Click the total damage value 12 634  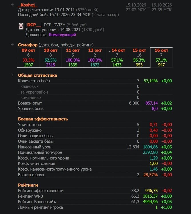[x=133, y=147]
